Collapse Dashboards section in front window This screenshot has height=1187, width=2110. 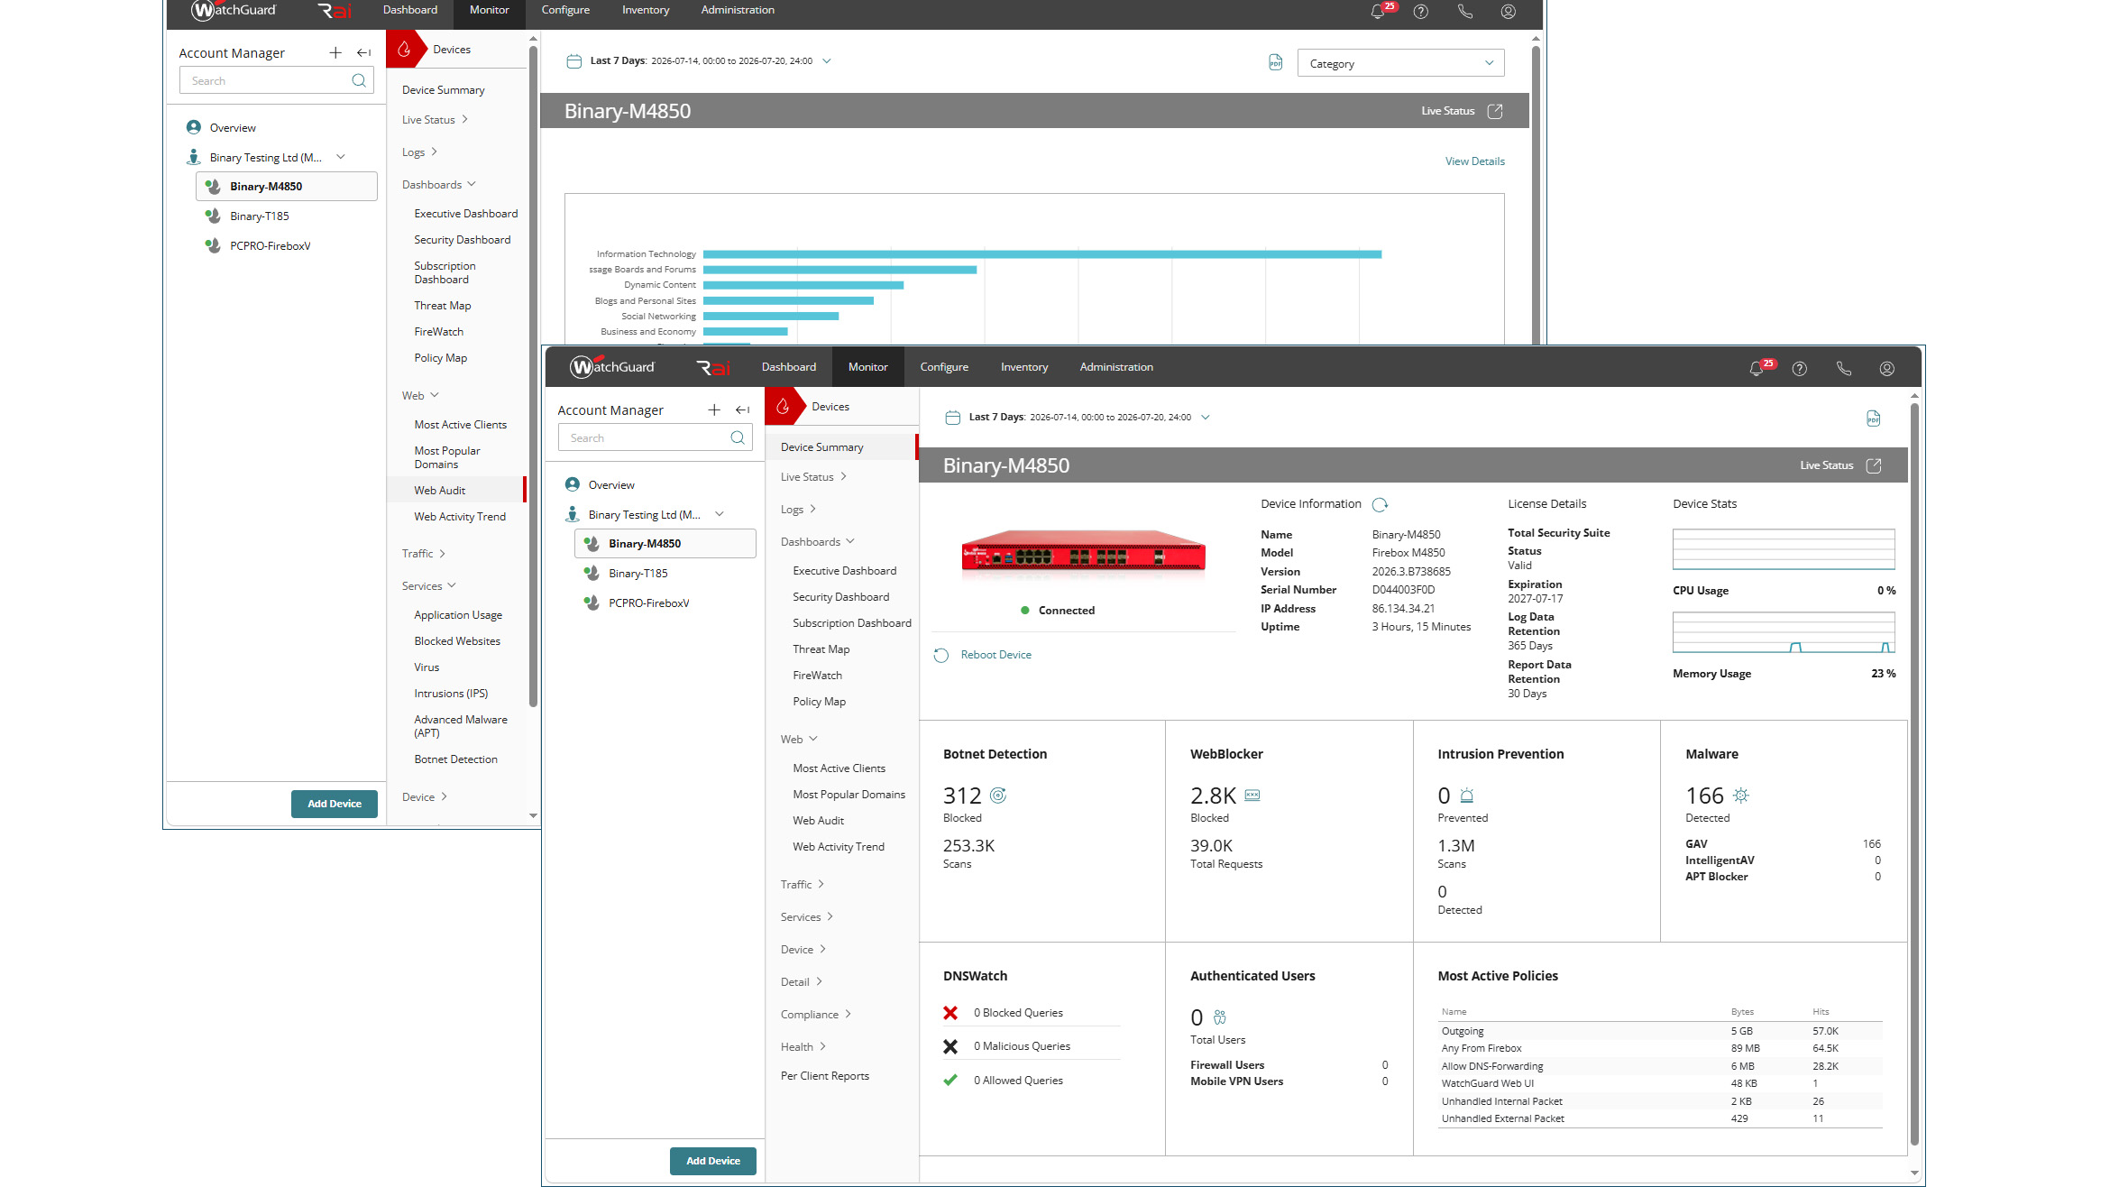pyautogui.click(x=818, y=542)
